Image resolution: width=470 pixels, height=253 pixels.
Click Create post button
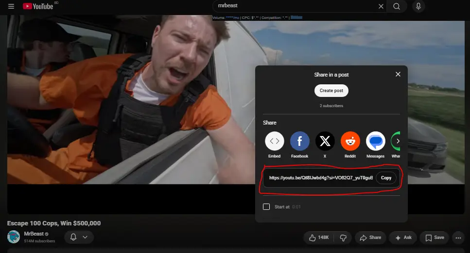tap(331, 91)
